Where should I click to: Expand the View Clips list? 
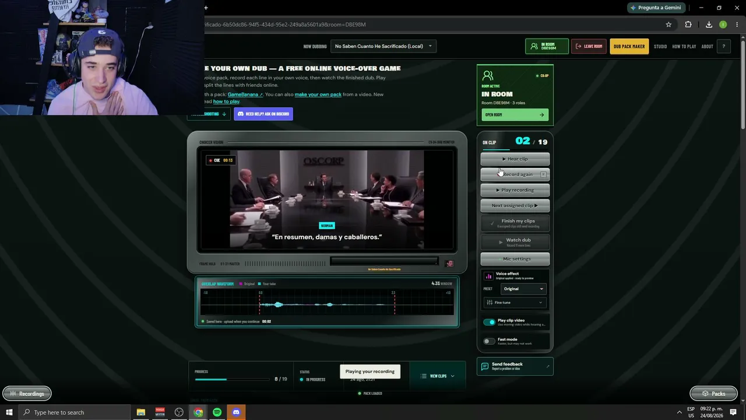pyautogui.click(x=438, y=376)
